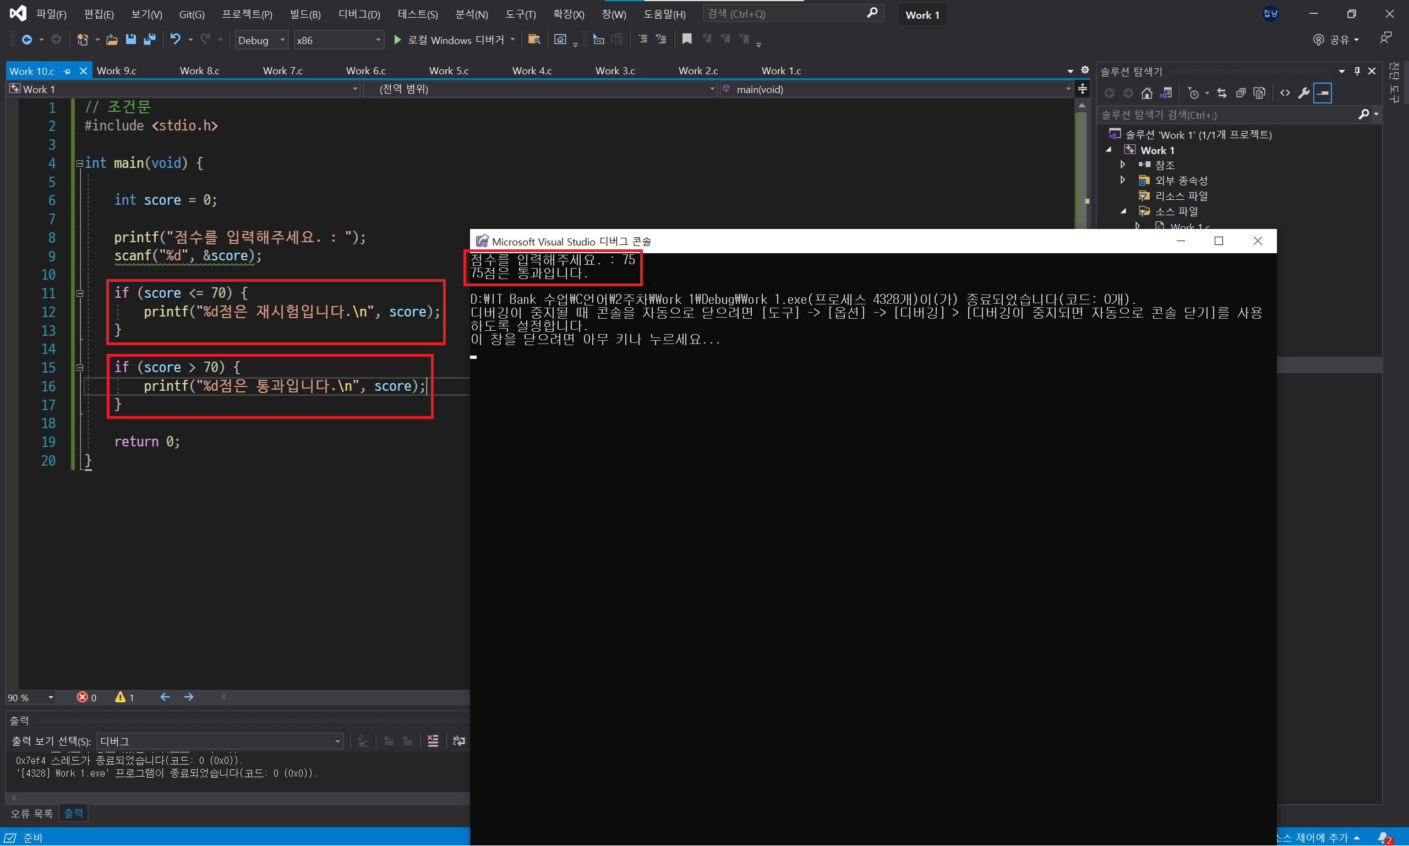This screenshot has height=846, width=1409.
Task: Click 소스 제어에 추가 in the status bar
Action: tap(1317, 837)
